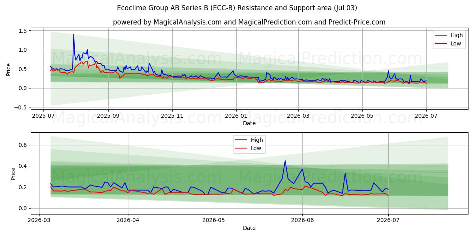Click the '−0.5' price tick on top chart
This screenshot has width=474, height=237.
(x=21, y=107)
